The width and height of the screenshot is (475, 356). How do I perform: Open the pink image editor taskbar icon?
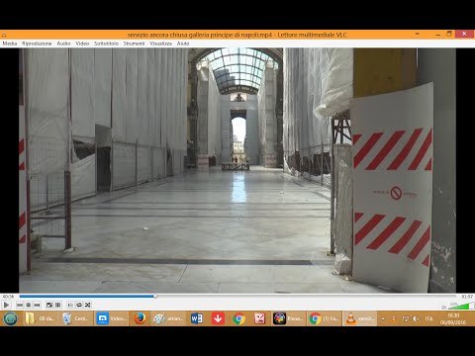259,318
